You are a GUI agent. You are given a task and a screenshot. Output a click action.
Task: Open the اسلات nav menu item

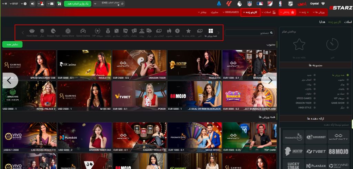268,12
